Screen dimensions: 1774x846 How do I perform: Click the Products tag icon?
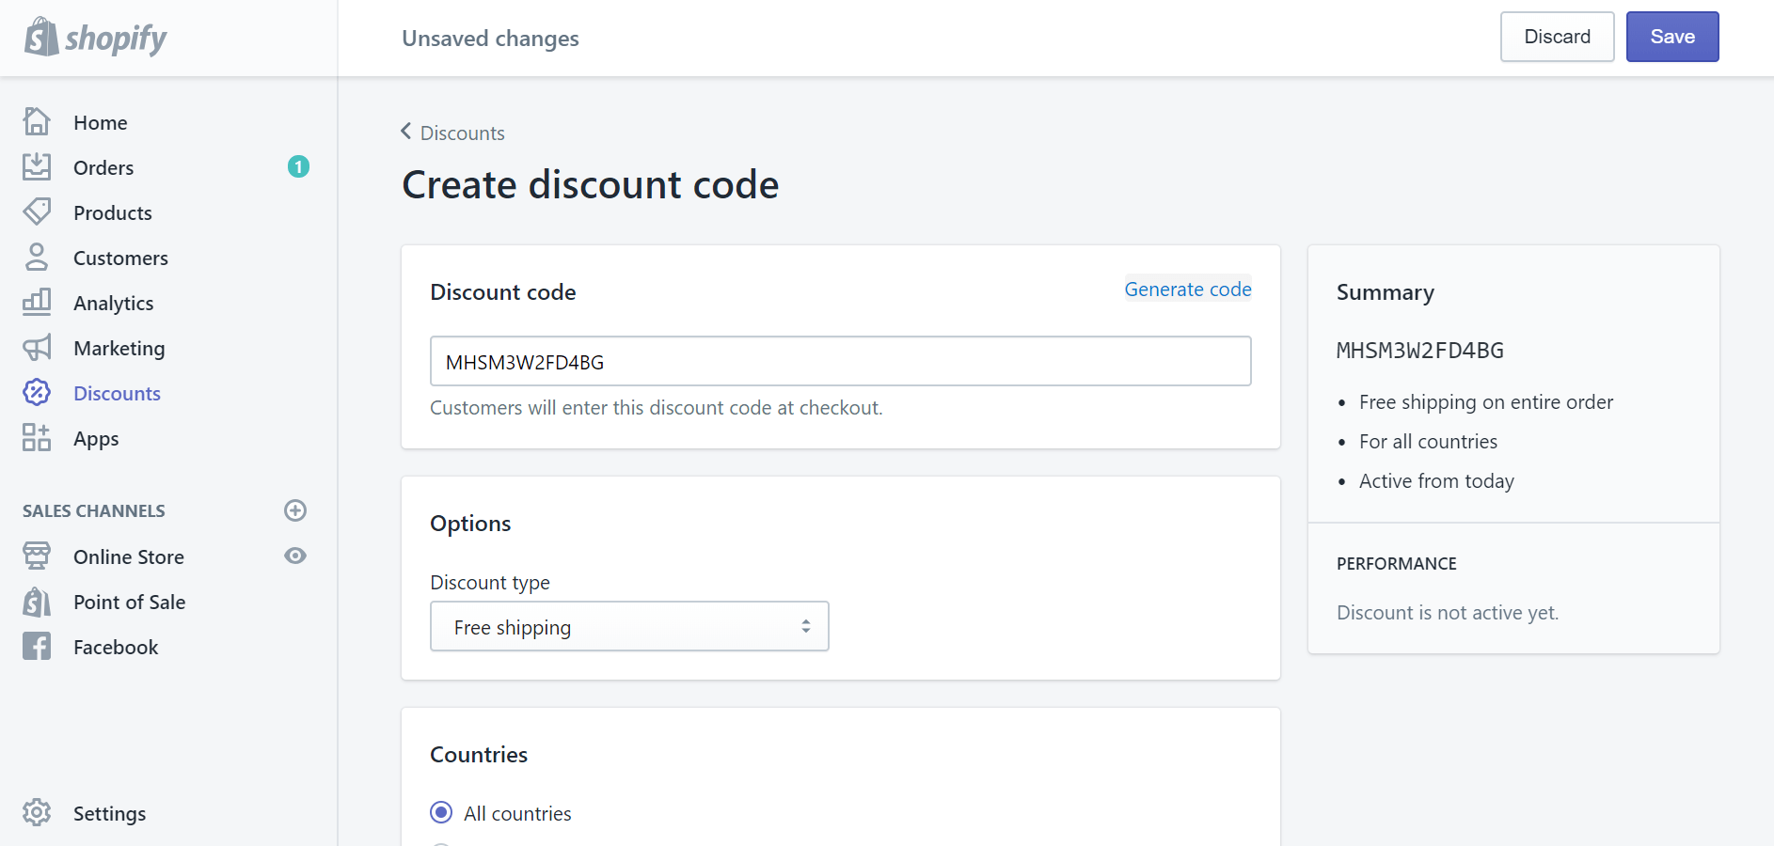pos(37,212)
